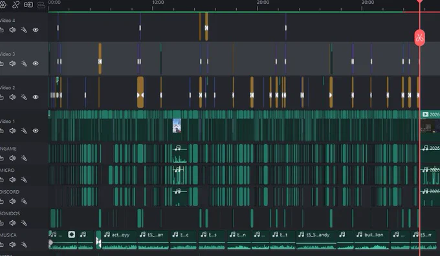This screenshot has height=256, width=440.
Task: Click the red scissors split button on playhead
Action: pyautogui.click(x=419, y=37)
